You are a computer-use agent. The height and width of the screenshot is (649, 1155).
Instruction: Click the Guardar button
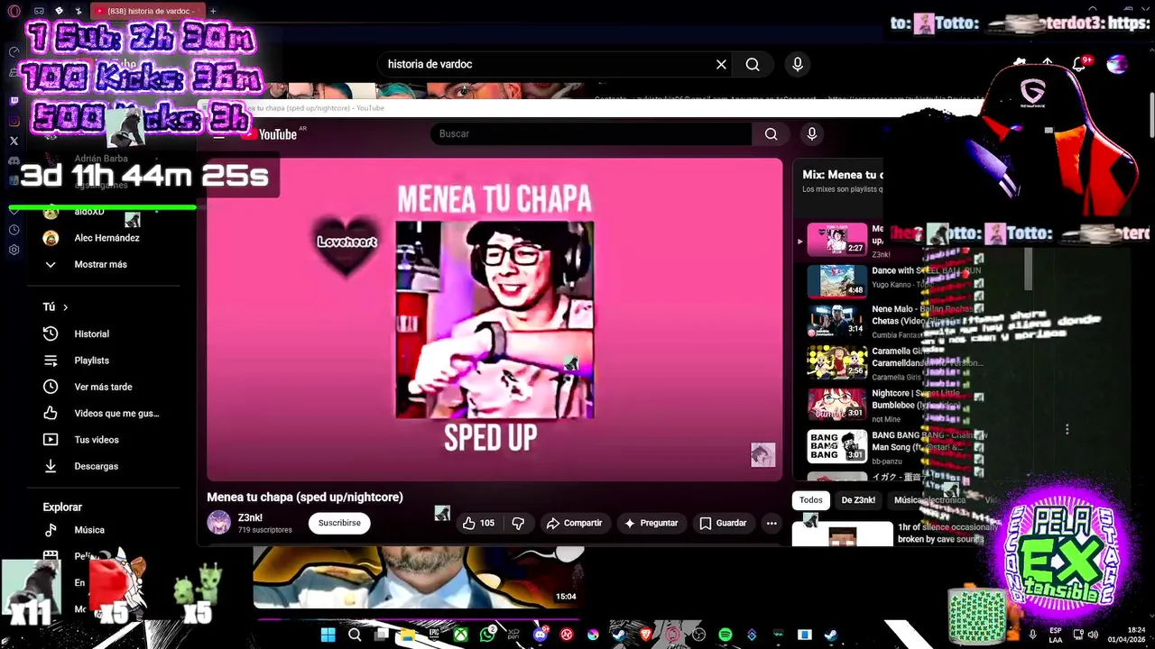[723, 523]
